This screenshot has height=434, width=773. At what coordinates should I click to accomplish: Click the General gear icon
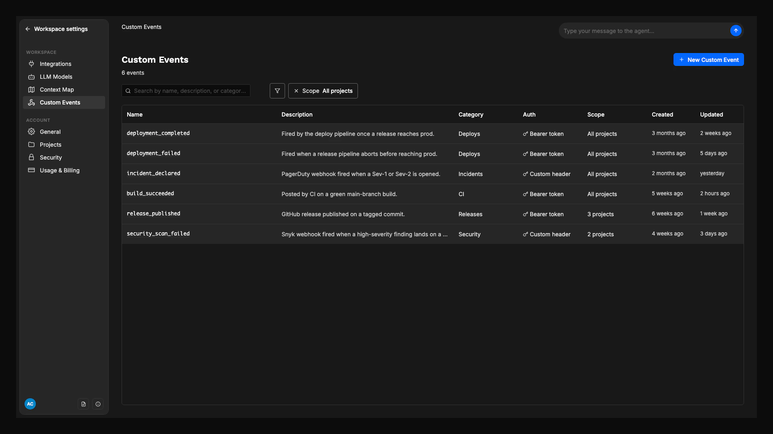click(x=31, y=132)
